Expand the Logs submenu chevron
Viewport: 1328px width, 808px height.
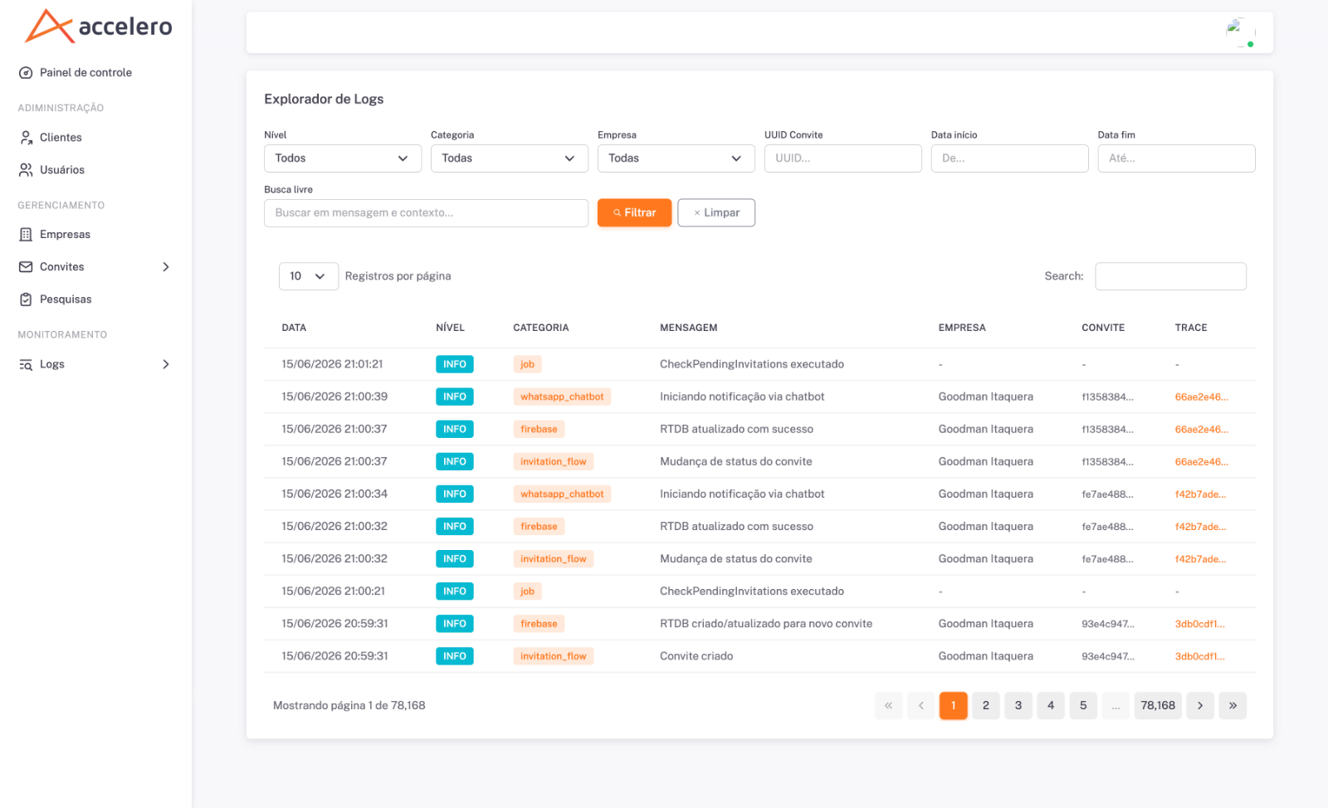click(x=166, y=364)
